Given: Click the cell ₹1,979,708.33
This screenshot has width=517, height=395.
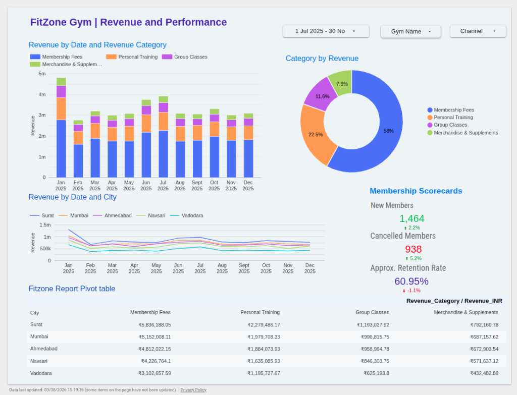Looking at the screenshot, I should click(264, 337).
